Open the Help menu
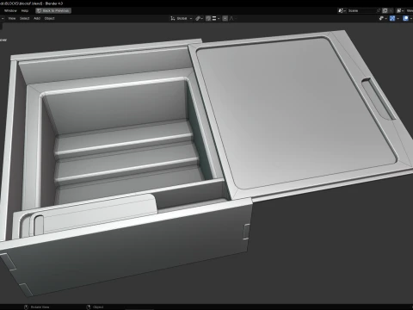Image resolution: width=413 pixels, height=310 pixels. (25, 10)
